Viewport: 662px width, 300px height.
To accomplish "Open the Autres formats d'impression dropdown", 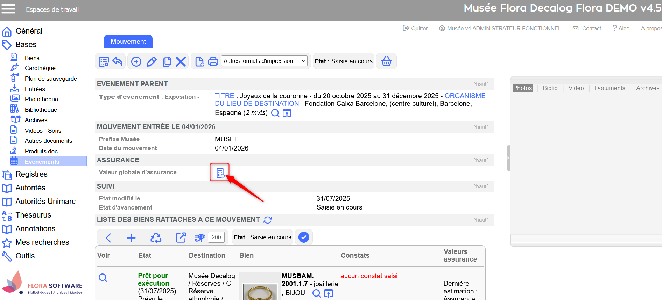I will coord(264,61).
